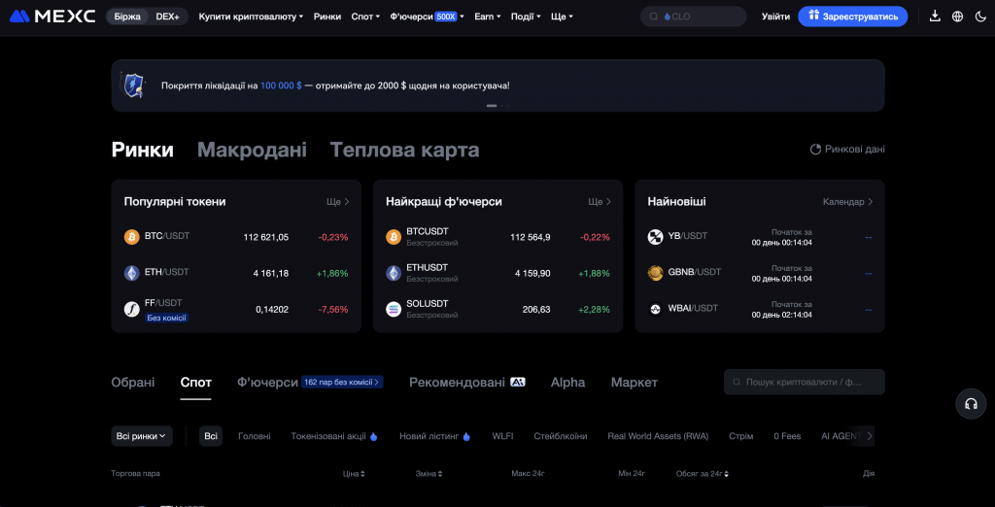Click the Bitcoin icon in Популярні токени
This screenshot has width=995, height=507.
[131, 237]
